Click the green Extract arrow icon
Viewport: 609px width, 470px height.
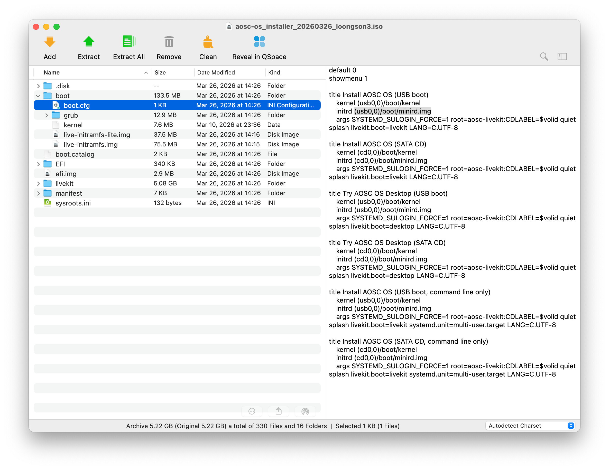pyautogui.click(x=89, y=42)
